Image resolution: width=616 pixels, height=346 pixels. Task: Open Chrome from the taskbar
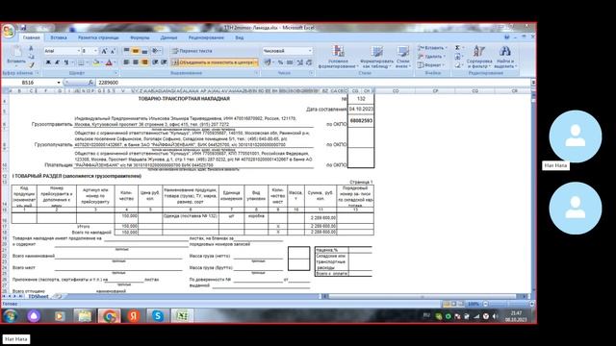[x=109, y=316]
